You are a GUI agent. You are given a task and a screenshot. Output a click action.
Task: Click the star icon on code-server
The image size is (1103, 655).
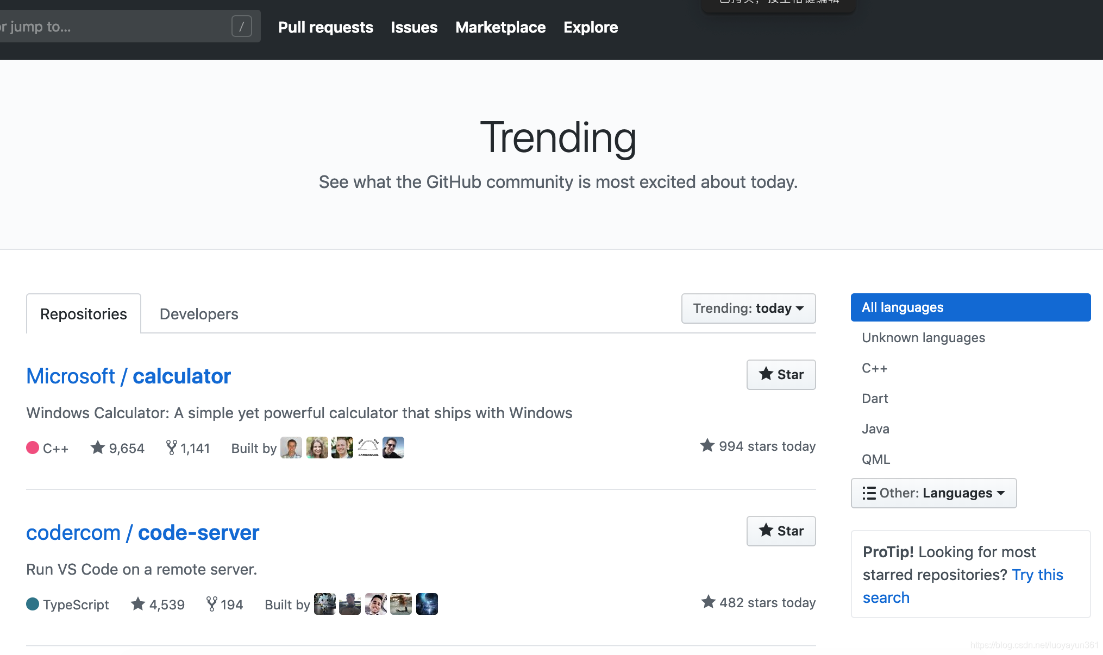tap(767, 530)
